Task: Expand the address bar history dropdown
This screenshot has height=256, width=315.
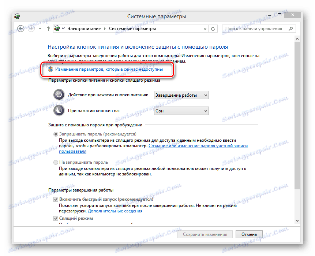Action: coord(205,29)
